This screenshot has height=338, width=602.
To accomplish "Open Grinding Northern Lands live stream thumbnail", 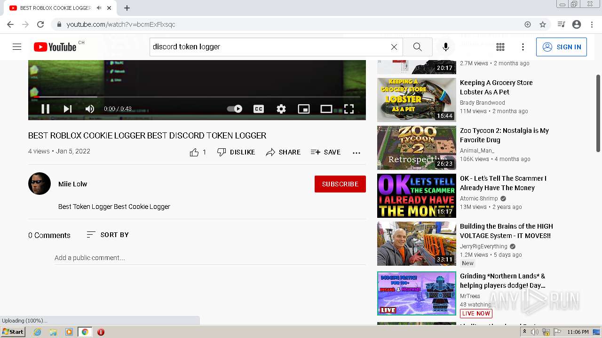I will (x=417, y=293).
